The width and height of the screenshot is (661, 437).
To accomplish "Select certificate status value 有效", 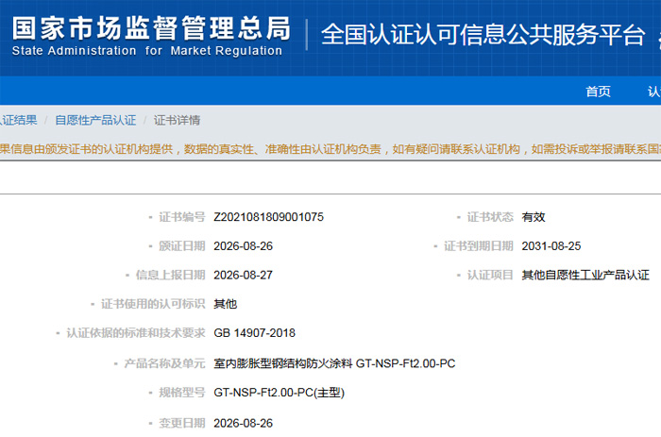I will (x=534, y=217).
